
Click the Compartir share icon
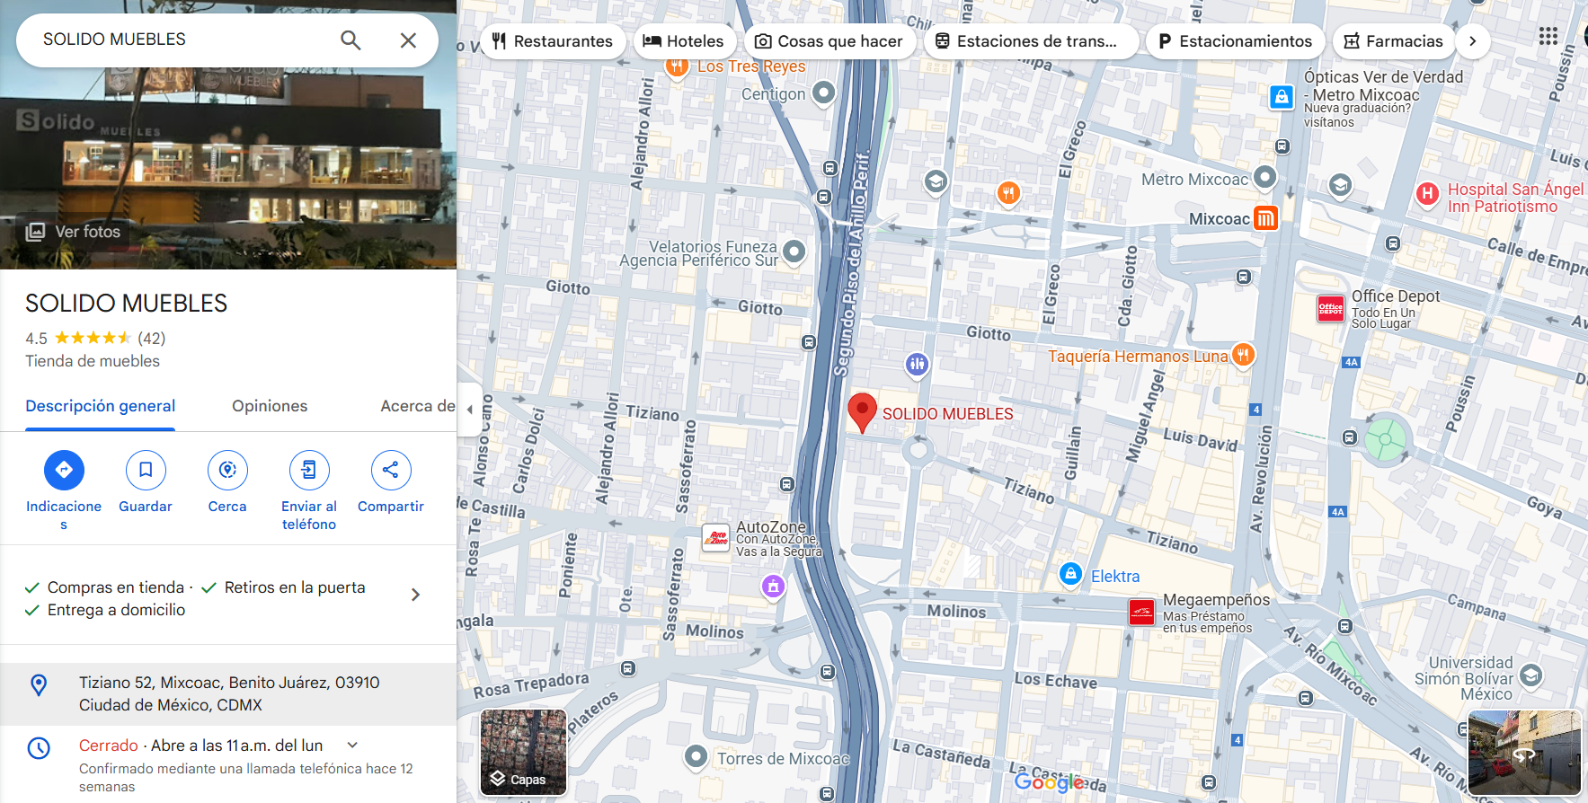[x=391, y=470]
